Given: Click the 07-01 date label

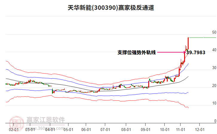Looking at the screenshot, I should coord(105,130).
